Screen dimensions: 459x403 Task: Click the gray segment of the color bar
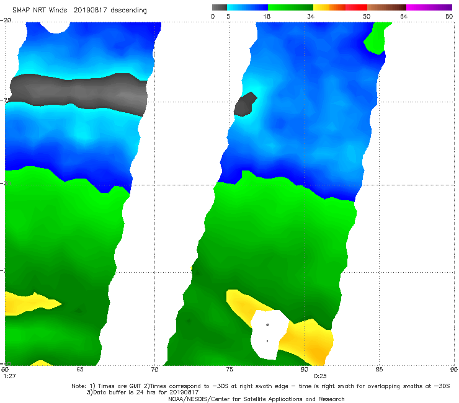coord(219,7)
